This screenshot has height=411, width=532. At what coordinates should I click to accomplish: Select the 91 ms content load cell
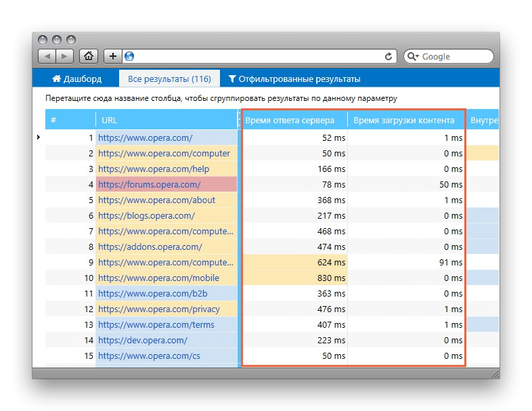click(406, 263)
